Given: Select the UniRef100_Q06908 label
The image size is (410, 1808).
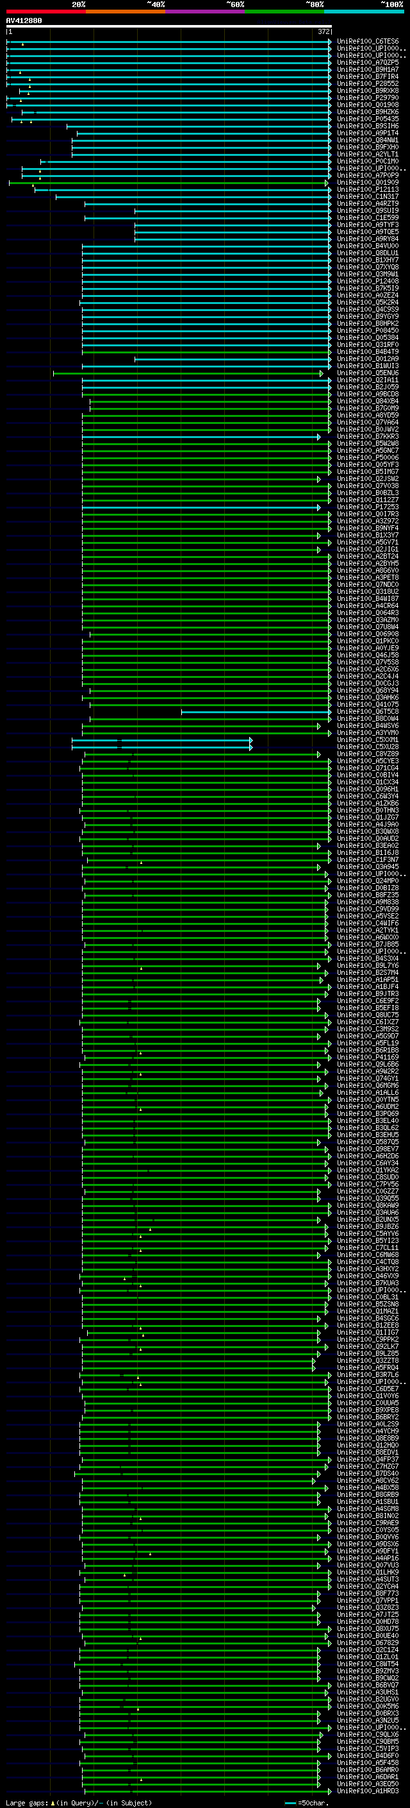Looking at the screenshot, I should click(368, 634).
